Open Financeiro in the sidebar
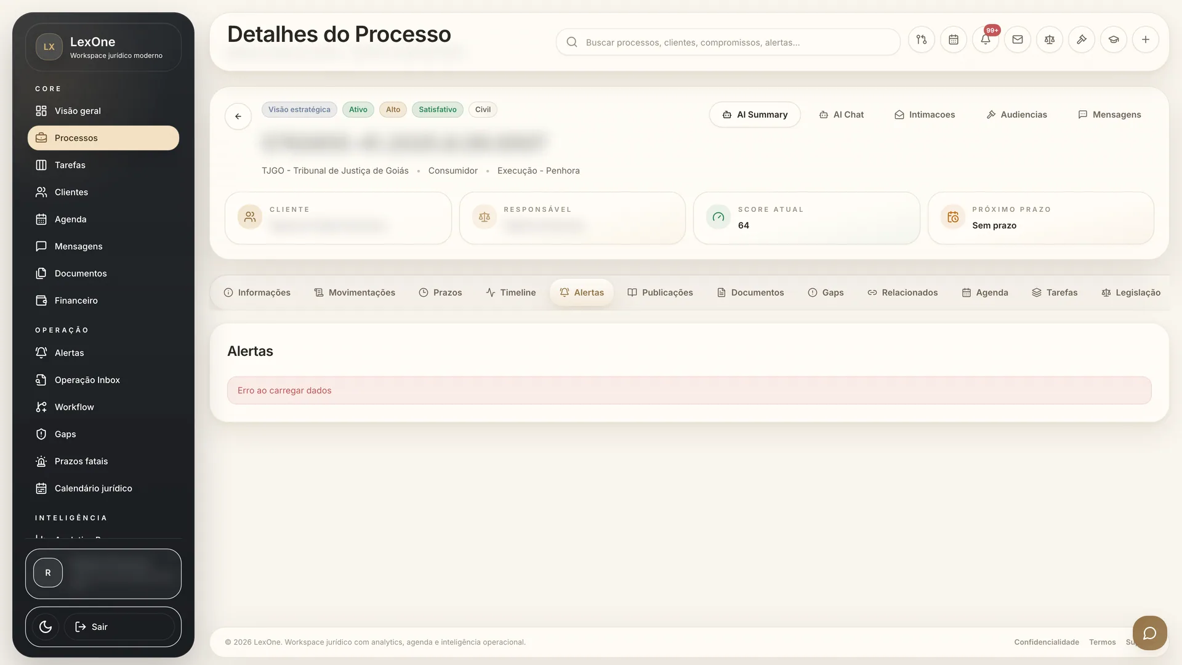The height and width of the screenshot is (665, 1182). (x=103, y=300)
